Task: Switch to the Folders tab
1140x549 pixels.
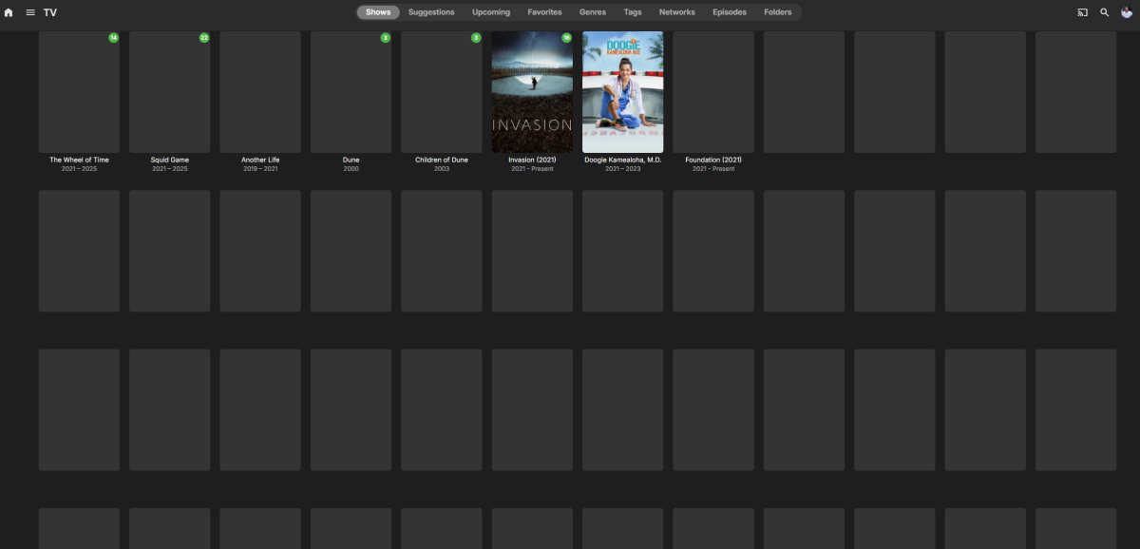Action: (778, 12)
